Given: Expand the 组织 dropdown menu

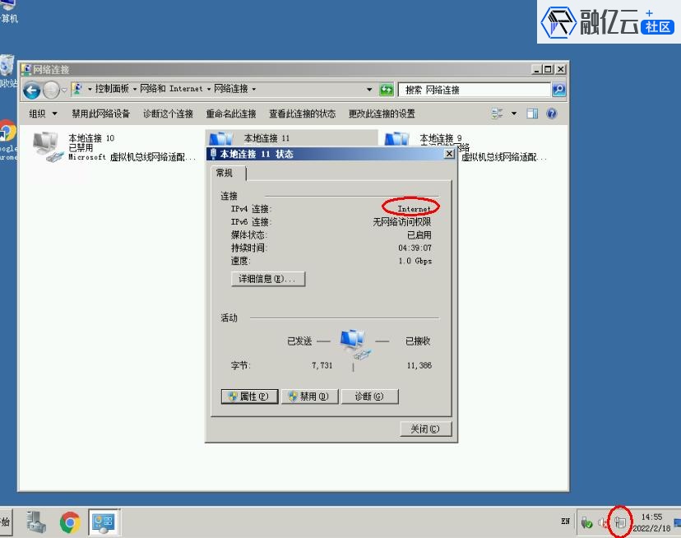Looking at the screenshot, I should coord(44,114).
